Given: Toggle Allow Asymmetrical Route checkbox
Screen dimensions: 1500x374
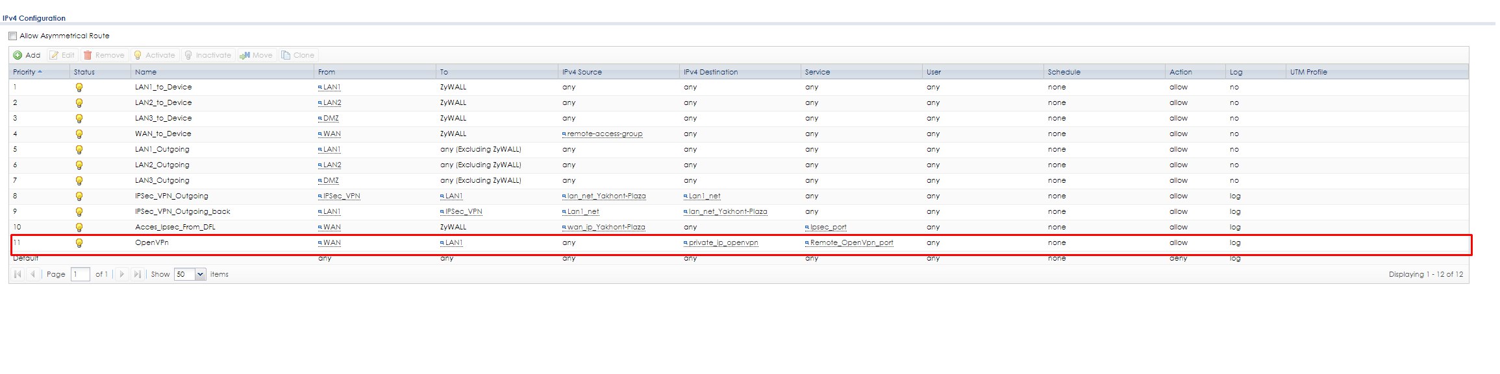Looking at the screenshot, I should coord(13,36).
